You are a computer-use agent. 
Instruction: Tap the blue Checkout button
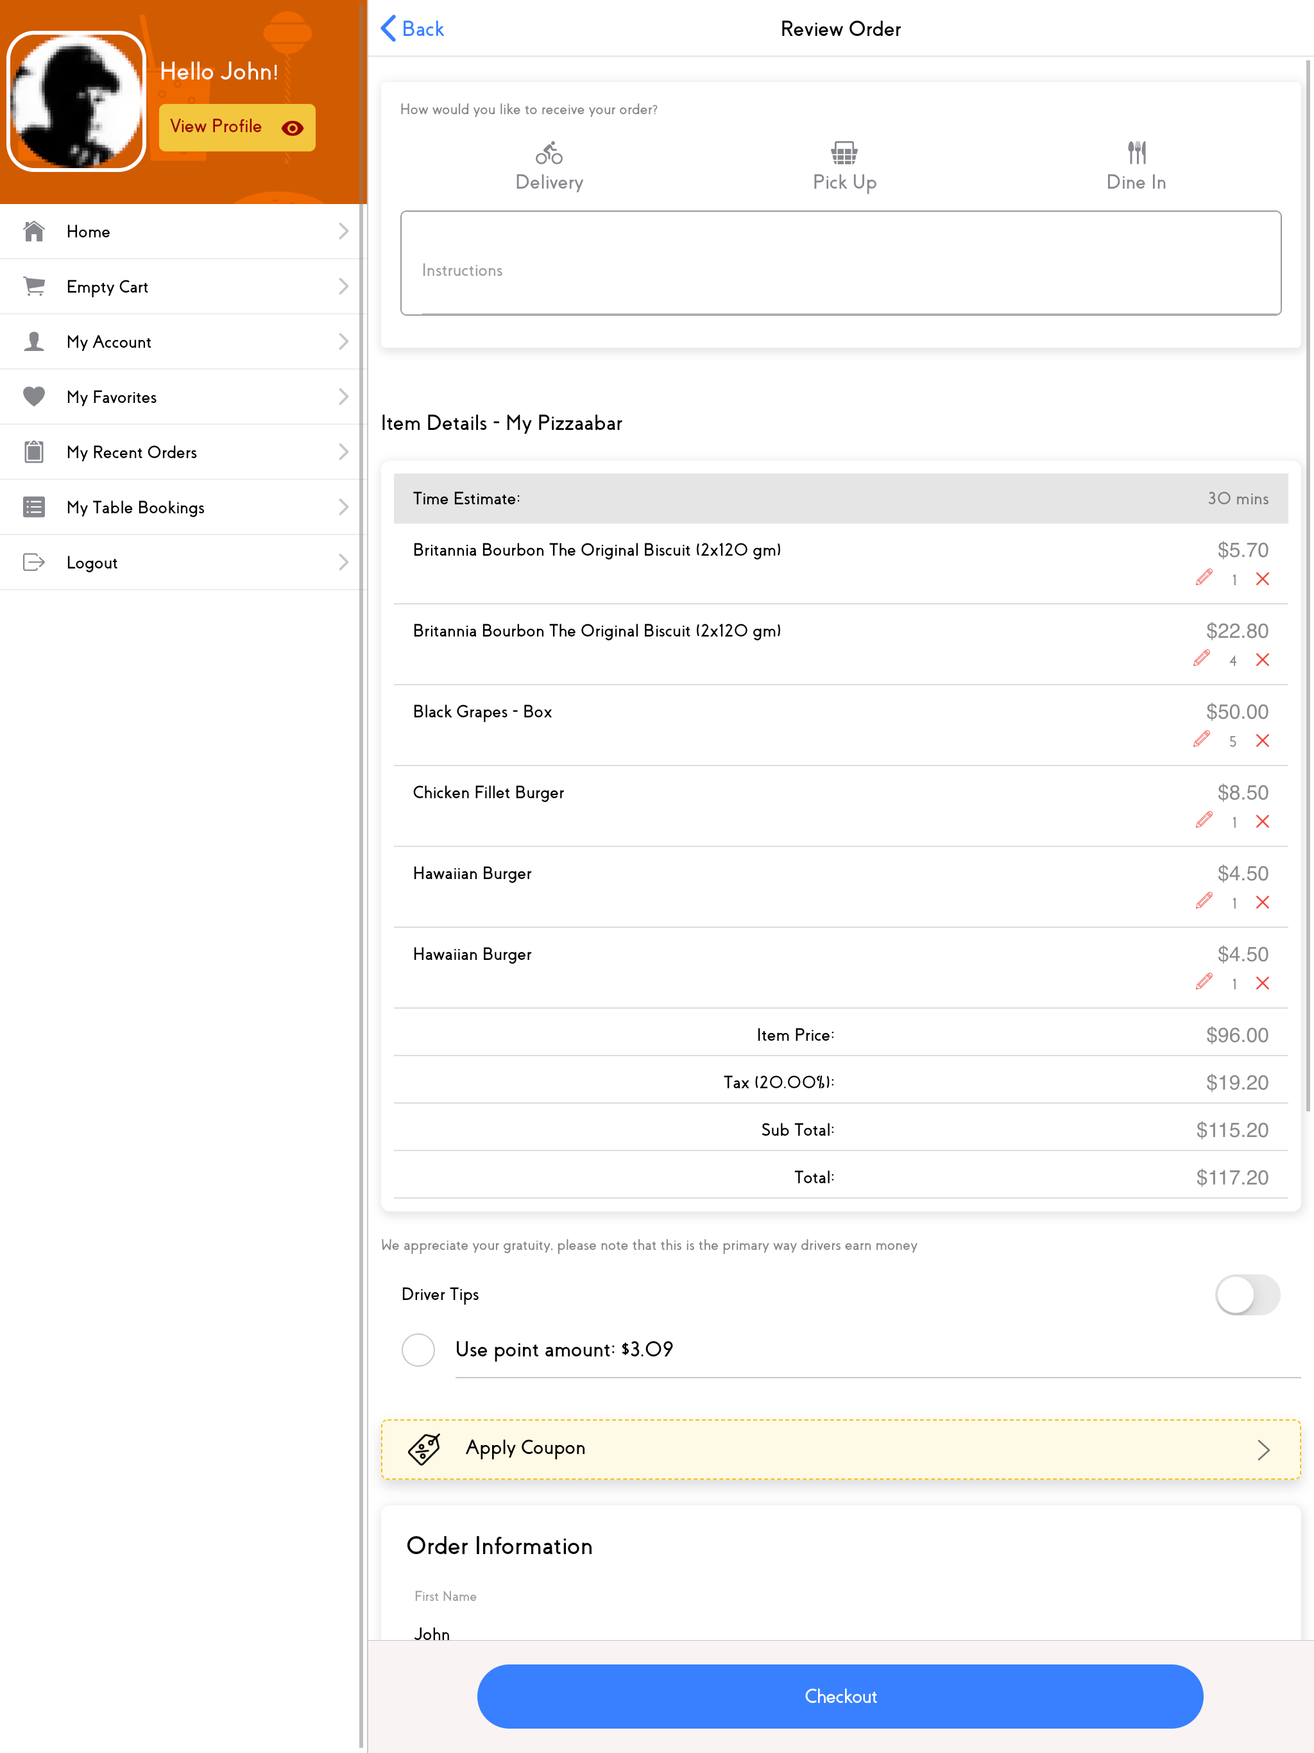pyautogui.click(x=840, y=1696)
